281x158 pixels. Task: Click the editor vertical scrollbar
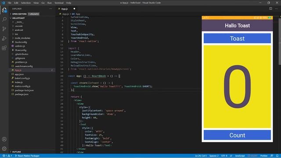click(x=280, y=41)
